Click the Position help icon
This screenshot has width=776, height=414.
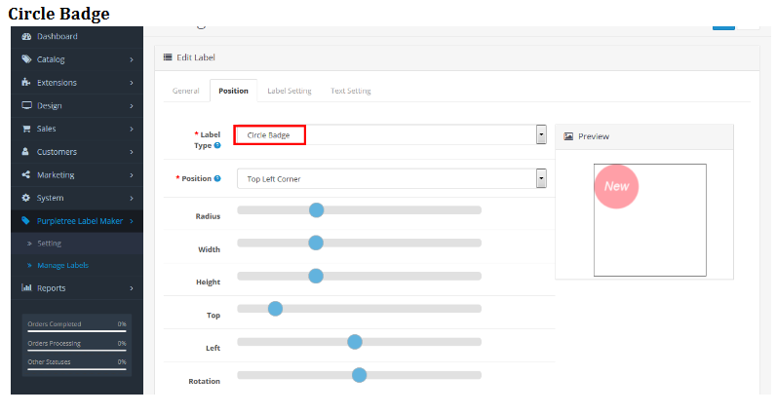(x=217, y=178)
